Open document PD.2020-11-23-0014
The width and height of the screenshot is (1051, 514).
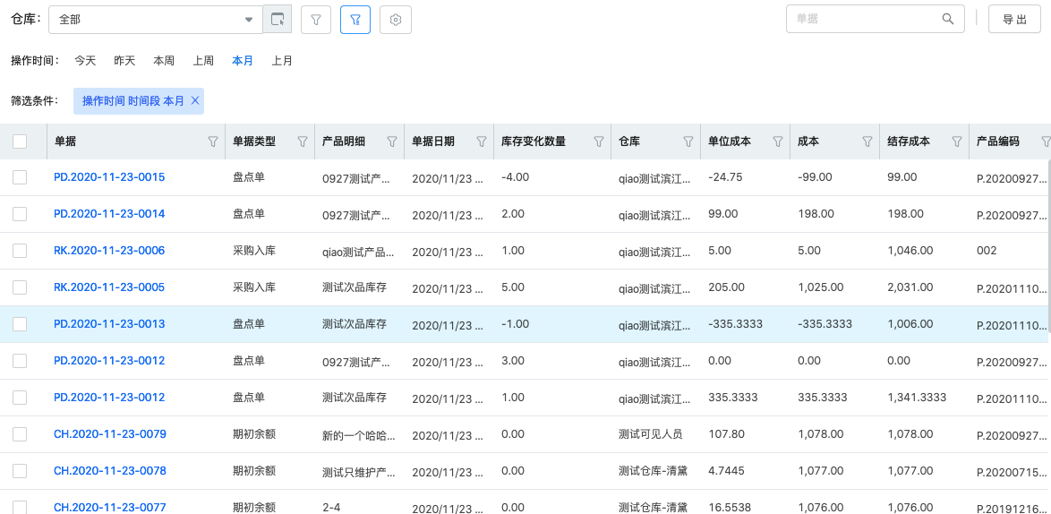[x=109, y=214]
